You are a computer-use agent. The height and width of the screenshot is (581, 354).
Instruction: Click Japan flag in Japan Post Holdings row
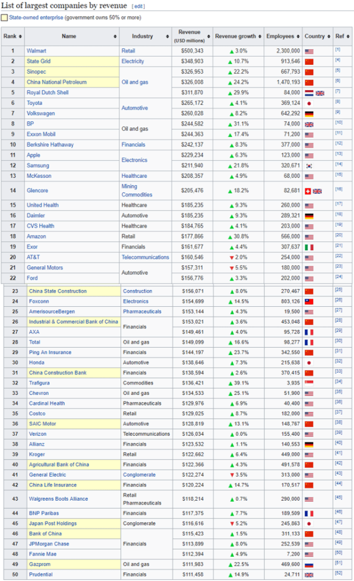coord(309,524)
